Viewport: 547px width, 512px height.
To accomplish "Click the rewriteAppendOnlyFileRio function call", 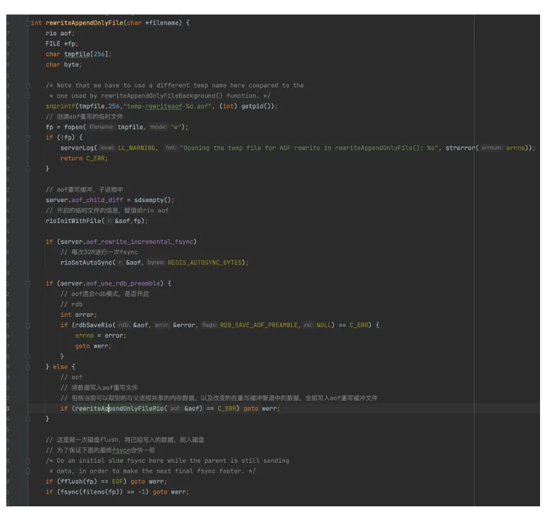I will click(x=119, y=408).
